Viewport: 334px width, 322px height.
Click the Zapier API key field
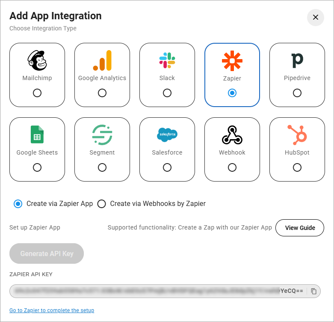tap(158, 291)
